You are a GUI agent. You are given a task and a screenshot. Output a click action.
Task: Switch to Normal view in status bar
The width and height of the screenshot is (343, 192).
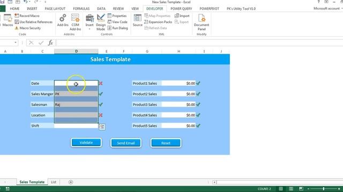(x=281, y=188)
